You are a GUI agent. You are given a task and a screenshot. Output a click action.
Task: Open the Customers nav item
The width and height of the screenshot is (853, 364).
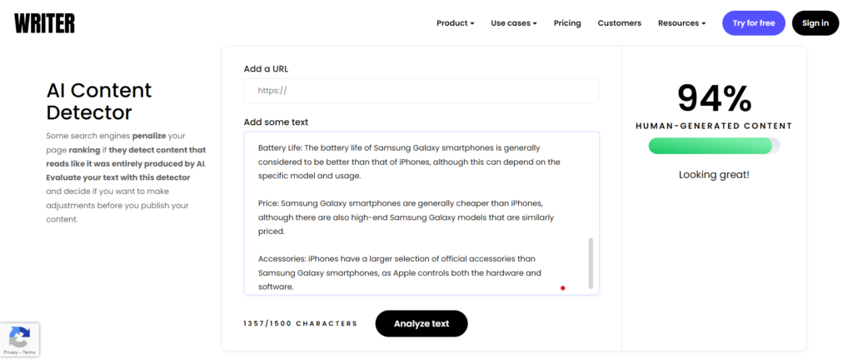click(x=619, y=23)
